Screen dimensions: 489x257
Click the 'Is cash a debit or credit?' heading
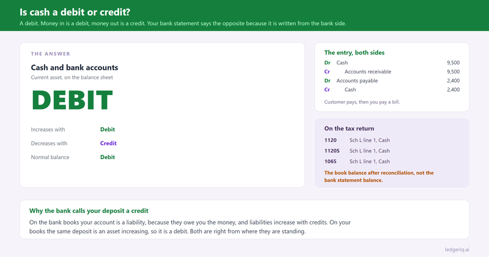75,12
